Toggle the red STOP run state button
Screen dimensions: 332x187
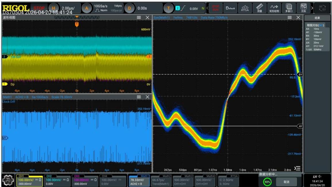coord(39,8)
